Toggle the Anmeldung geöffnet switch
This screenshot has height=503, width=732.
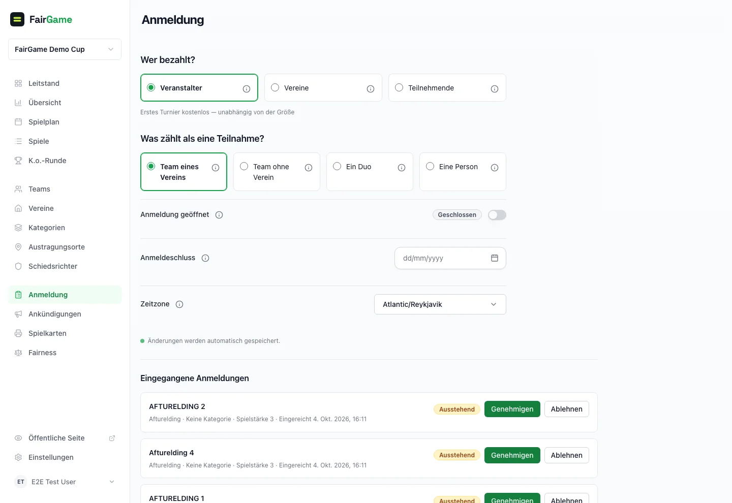tap(497, 215)
